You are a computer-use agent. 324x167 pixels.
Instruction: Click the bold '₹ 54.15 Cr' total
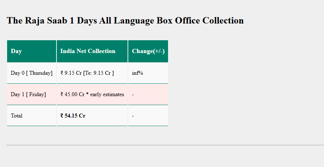coord(73,116)
